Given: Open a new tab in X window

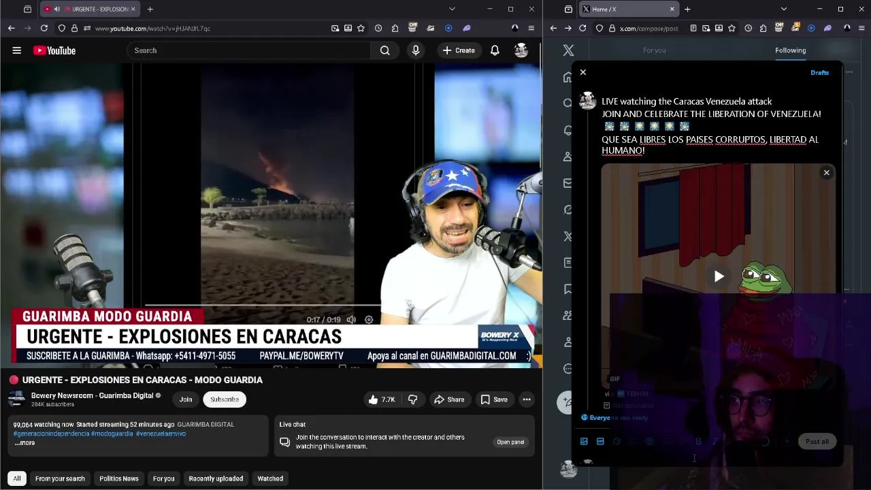Looking at the screenshot, I should [x=687, y=9].
